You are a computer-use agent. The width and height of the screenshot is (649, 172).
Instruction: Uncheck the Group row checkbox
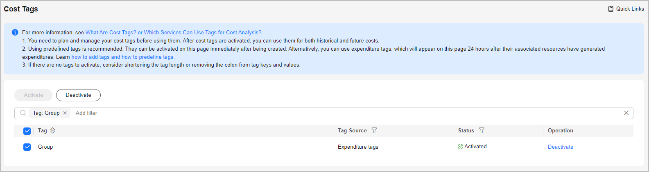coord(27,147)
